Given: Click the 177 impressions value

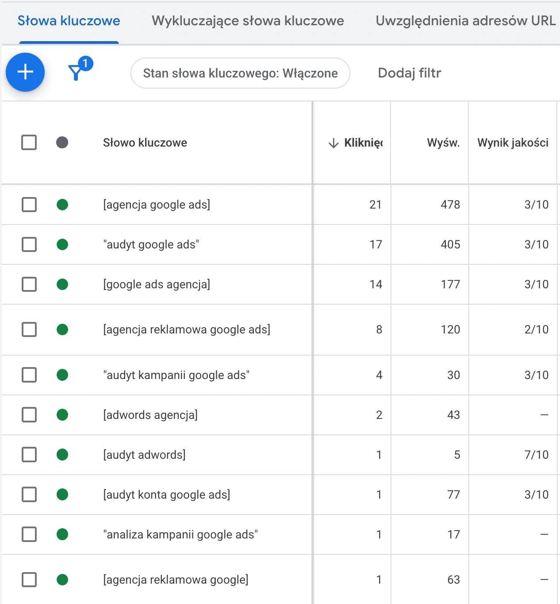Looking at the screenshot, I should point(450,284).
